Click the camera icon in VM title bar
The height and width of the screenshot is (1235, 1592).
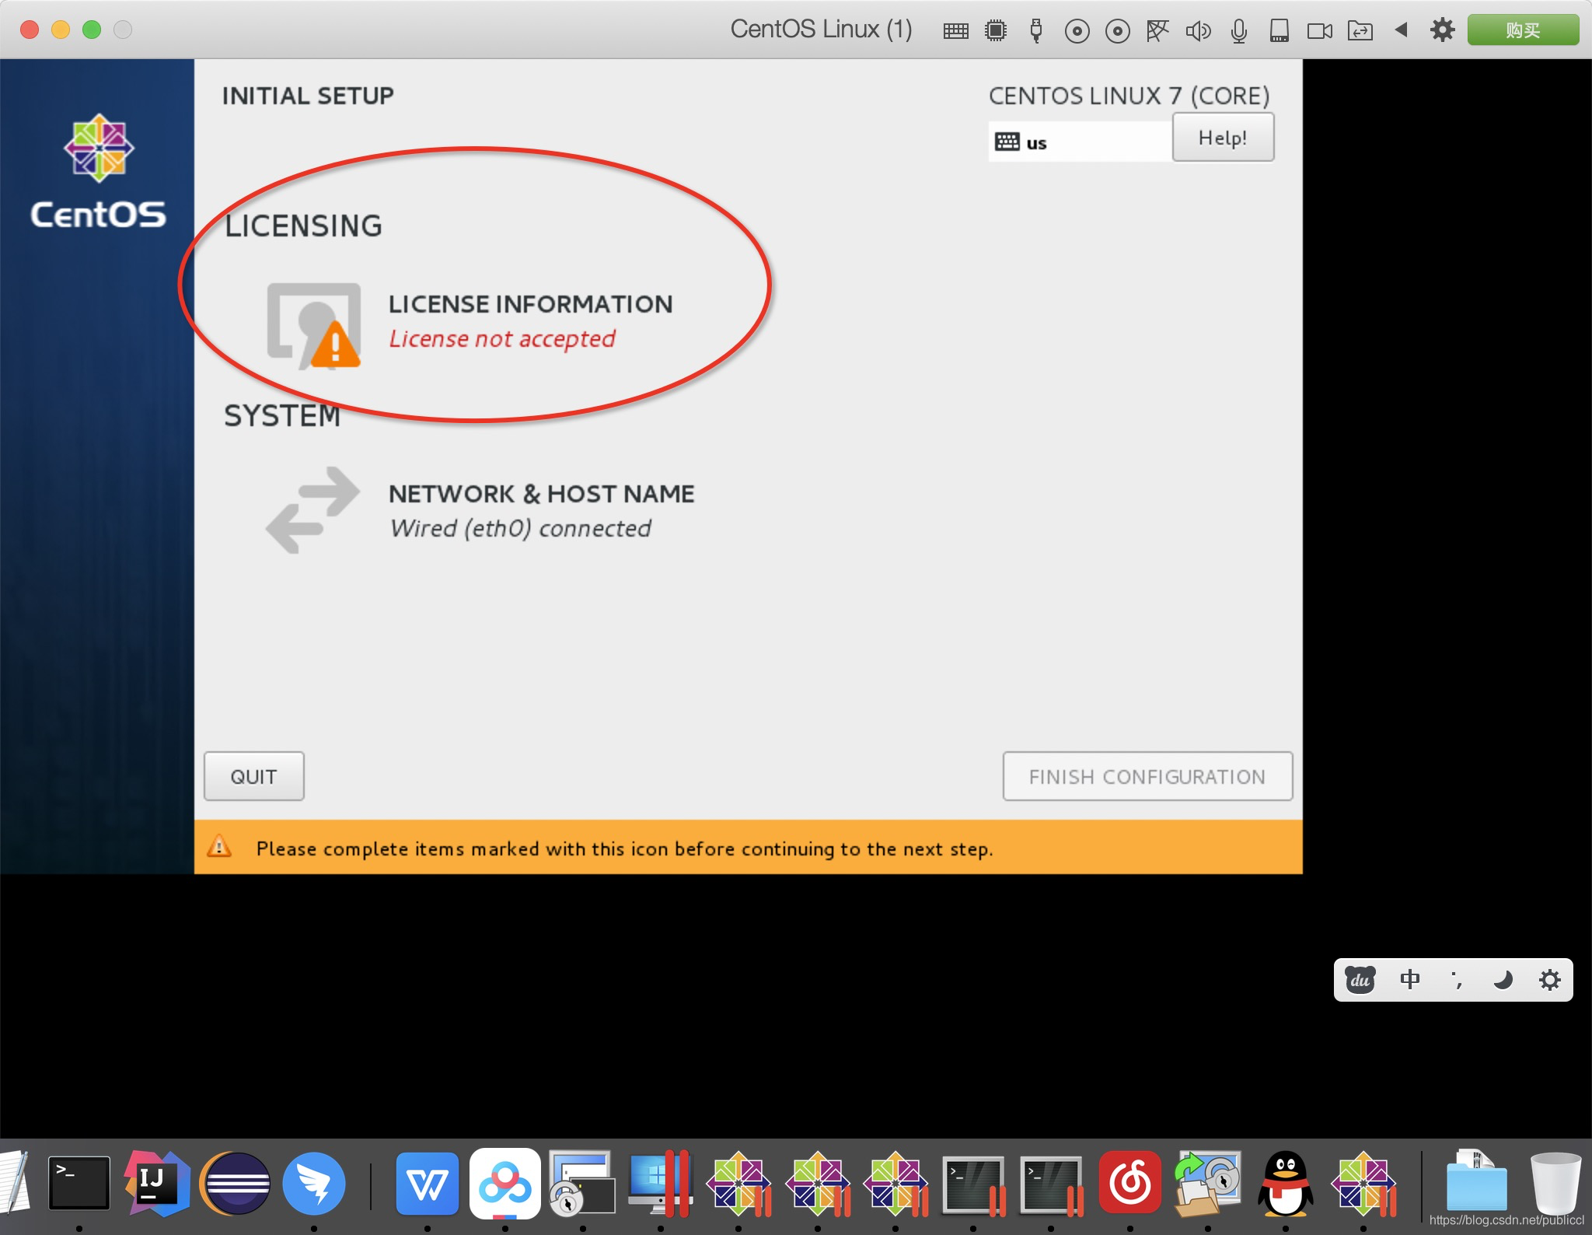(1319, 31)
